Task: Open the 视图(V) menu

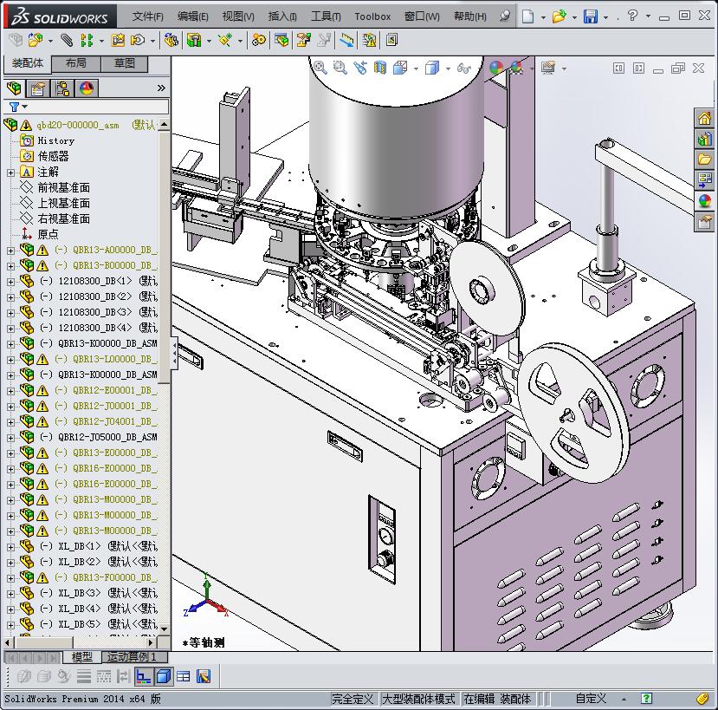Action: [x=238, y=16]
